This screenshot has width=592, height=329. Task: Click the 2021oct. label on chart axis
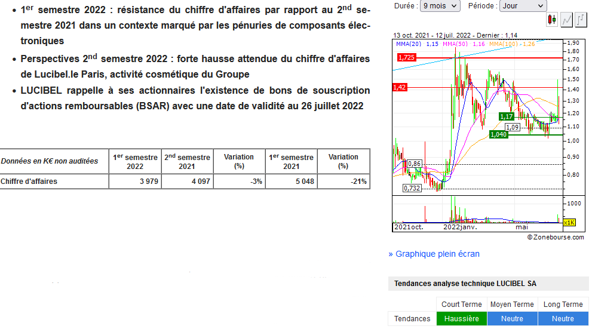pyautogui.click(x=409, y=227)
